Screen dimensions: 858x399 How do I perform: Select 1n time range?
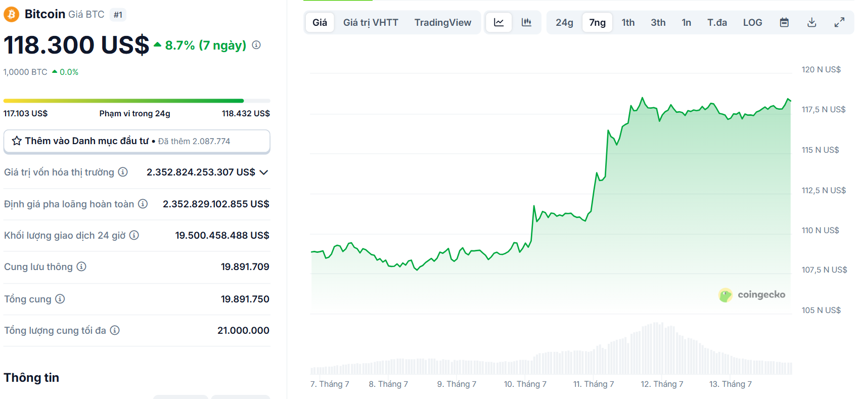686,22
